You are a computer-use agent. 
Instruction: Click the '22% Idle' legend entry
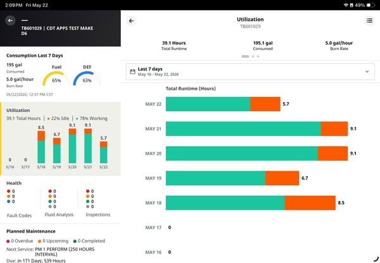(58, 118)
